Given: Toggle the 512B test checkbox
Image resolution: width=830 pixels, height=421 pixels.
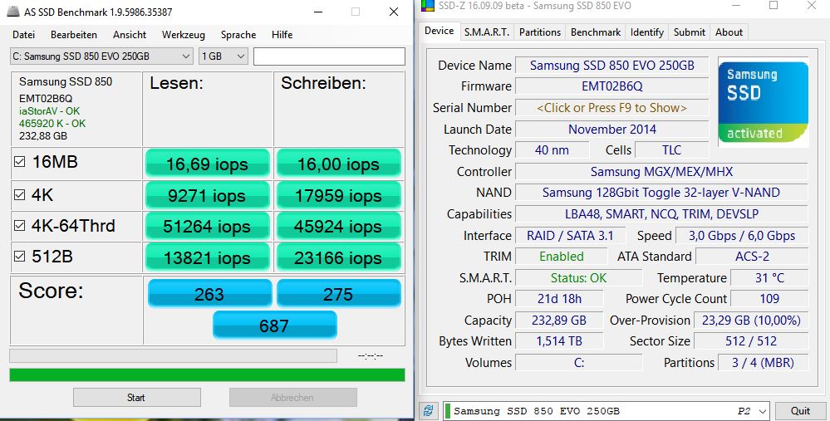Looking at the screenshot, I should pyautogui.click(x=20, y=257).
